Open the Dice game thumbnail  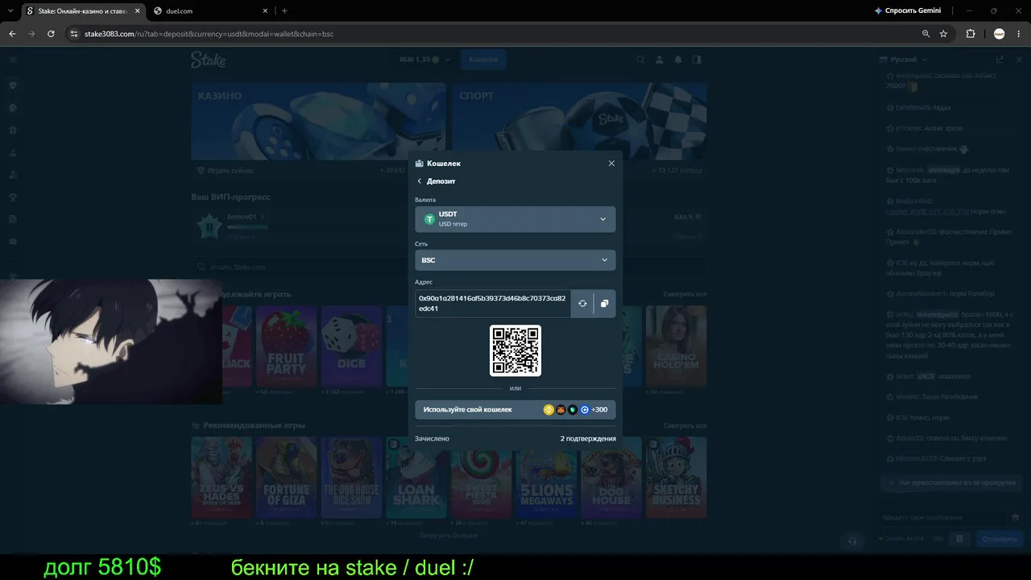[351, 346]
